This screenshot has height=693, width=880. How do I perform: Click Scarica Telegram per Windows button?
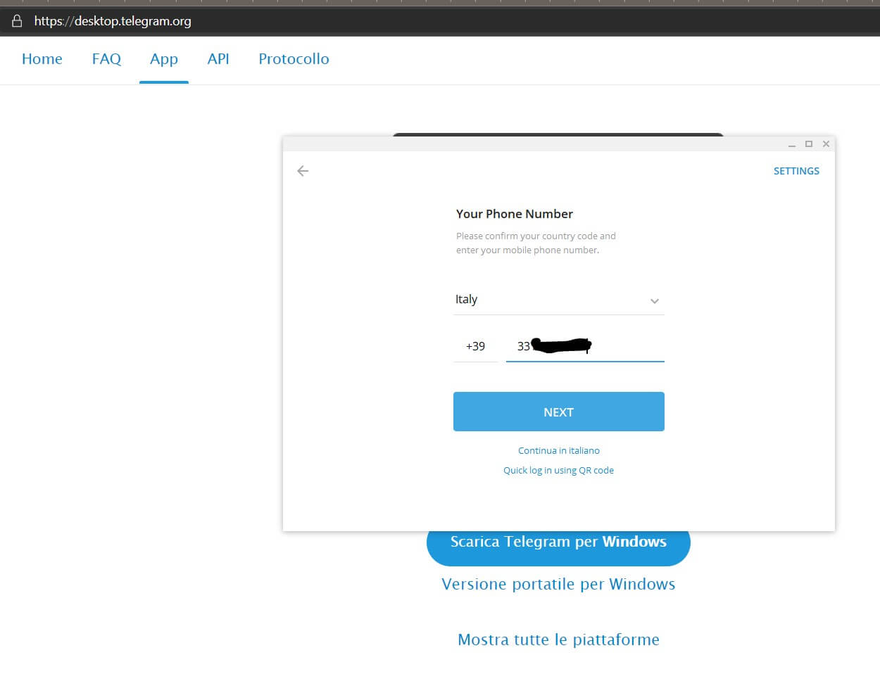558,547
